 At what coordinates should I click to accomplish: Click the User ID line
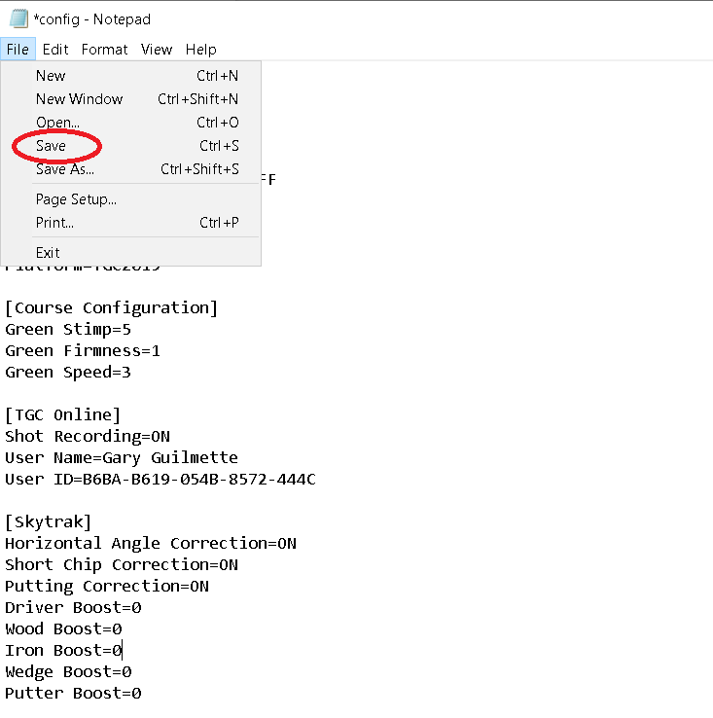pos(160,480)
